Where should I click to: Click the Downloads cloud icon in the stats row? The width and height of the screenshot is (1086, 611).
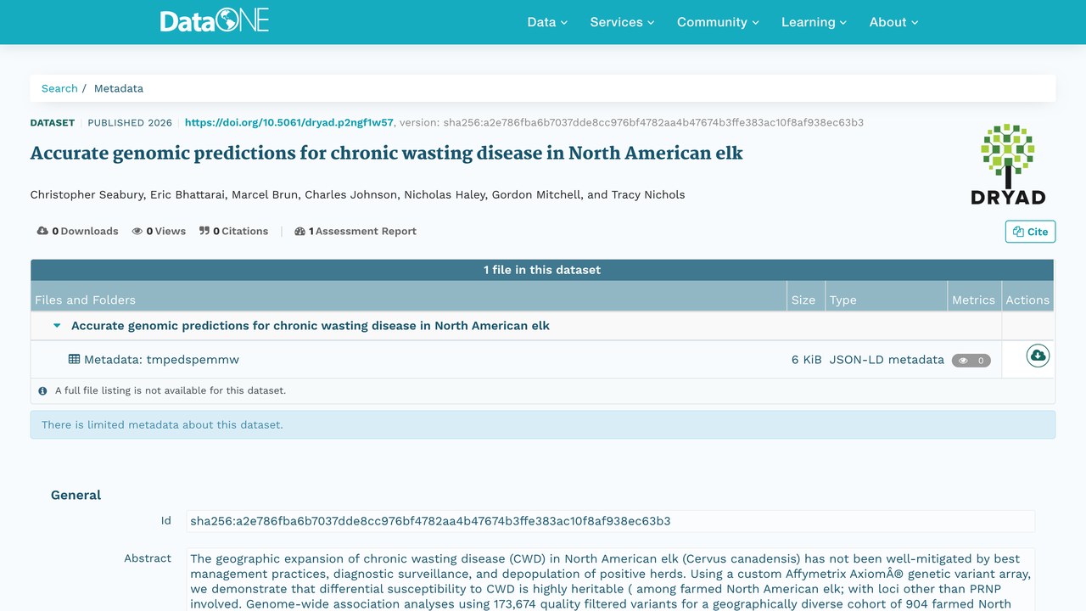coord(42,231)
